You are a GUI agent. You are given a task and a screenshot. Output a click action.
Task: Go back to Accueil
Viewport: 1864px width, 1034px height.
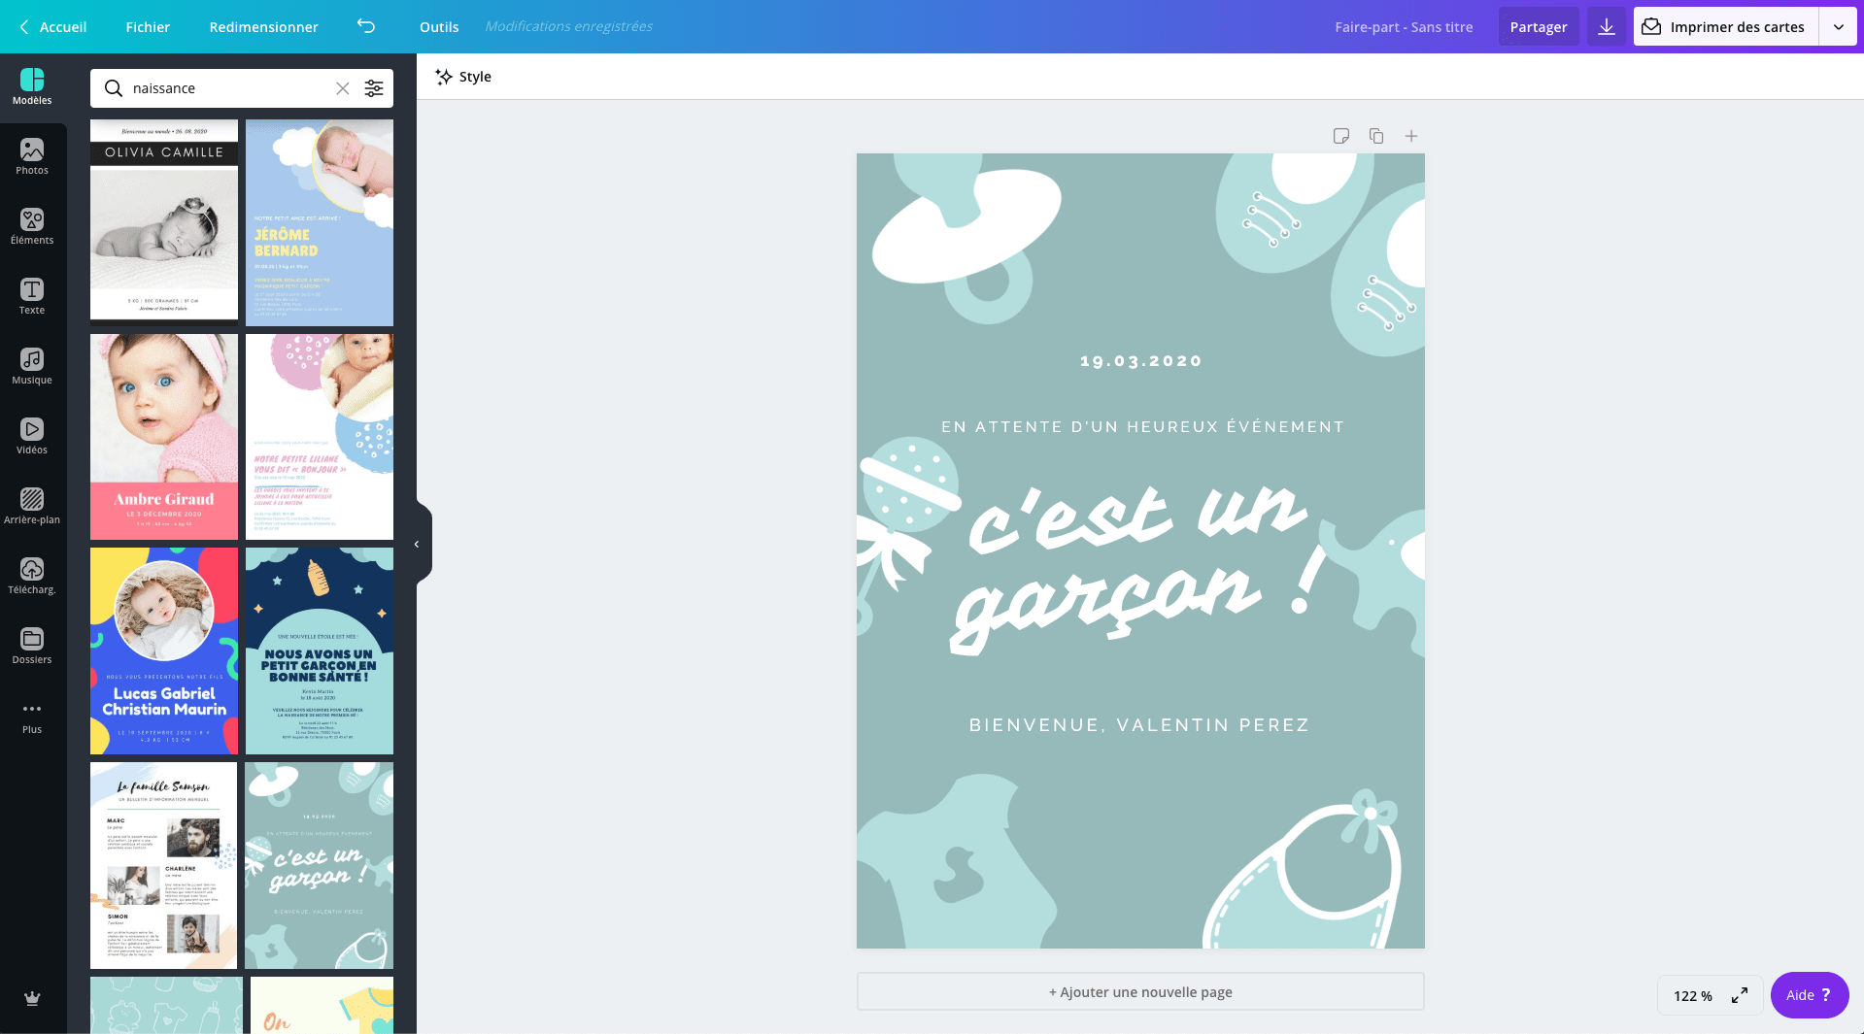point(52,26)
